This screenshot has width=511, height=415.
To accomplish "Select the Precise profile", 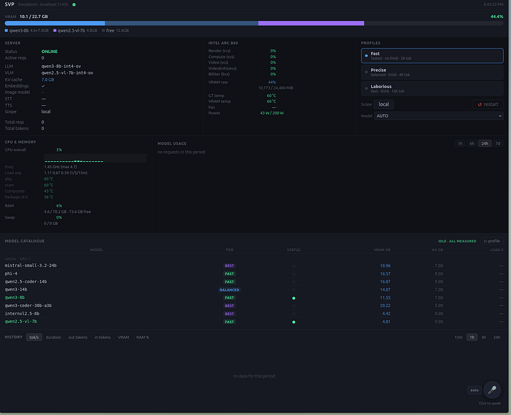I will (432, 72).
